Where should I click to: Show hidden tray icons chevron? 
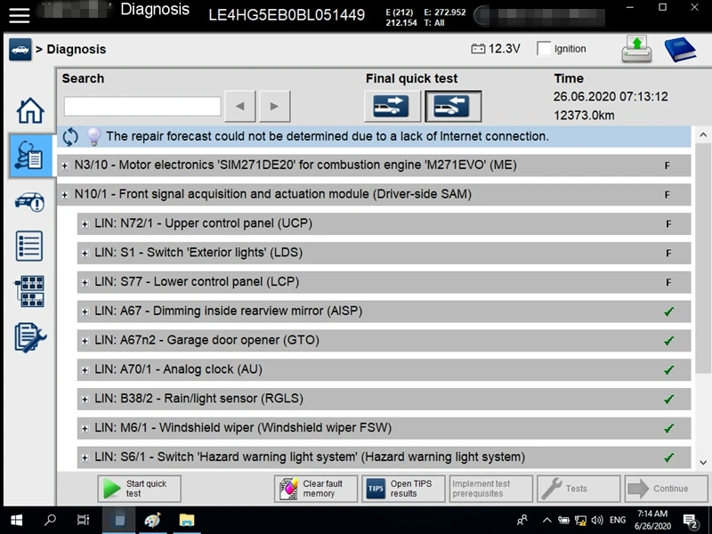(547, 521)
